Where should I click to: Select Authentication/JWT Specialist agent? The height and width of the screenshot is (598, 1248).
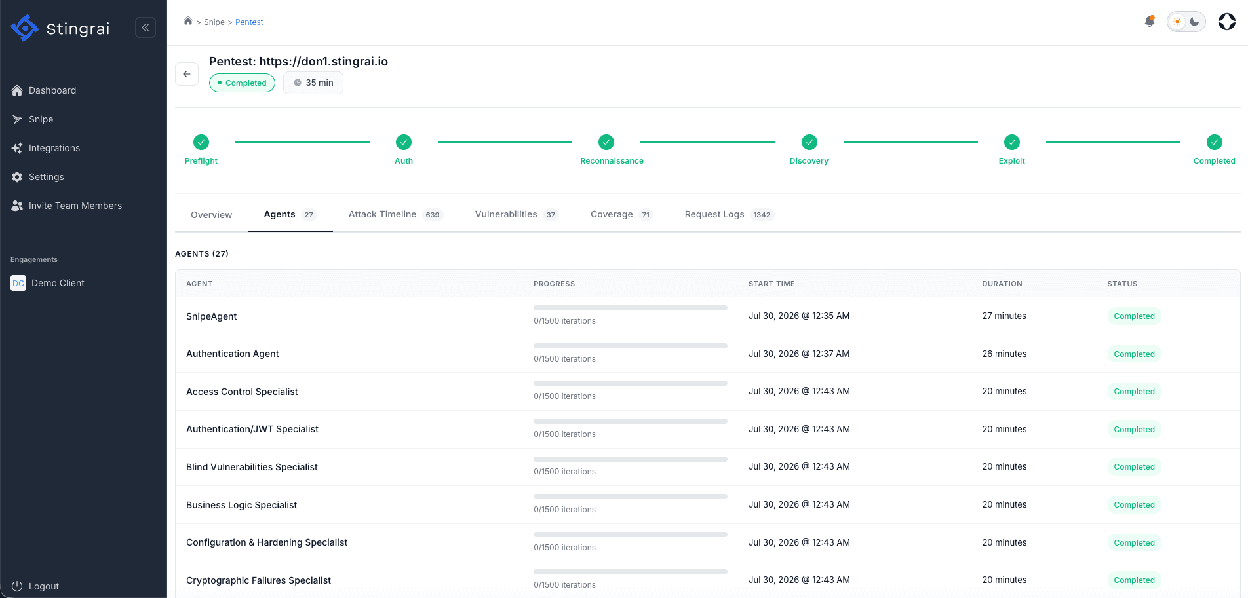(252, 429)
